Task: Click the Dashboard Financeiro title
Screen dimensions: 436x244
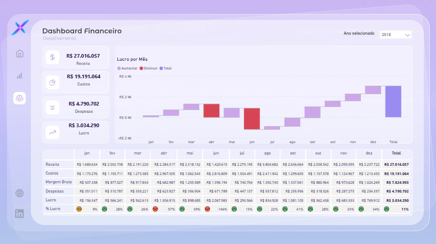Action: click(82, 31)
